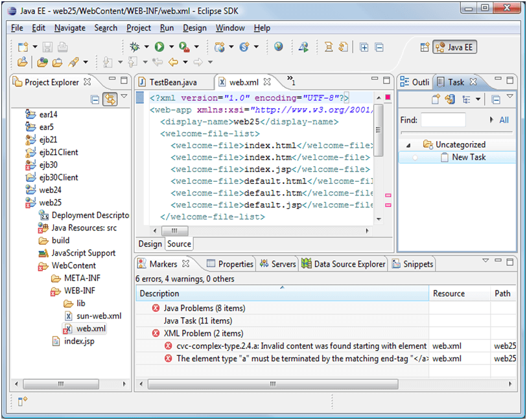The height and width of the screenshot is (420, 527).
Task: Click the Expand All plus icon in toolbar
Action: [x=364, y=47]
